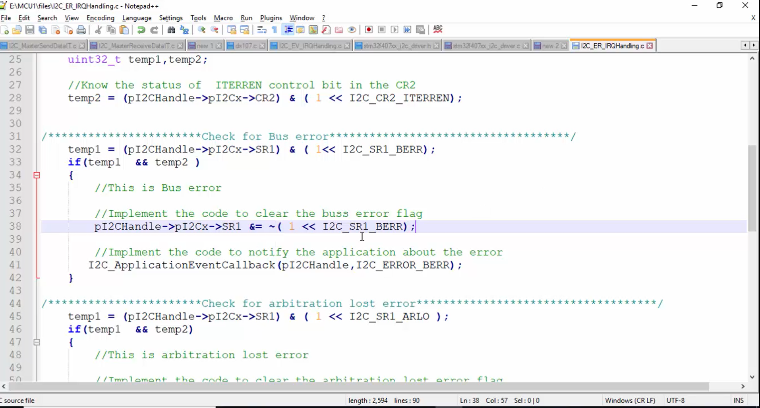The image size is (760, 408).
Task: Collapse the fold block at line 47
Action: pyautogui.click(x=37, y=342)
